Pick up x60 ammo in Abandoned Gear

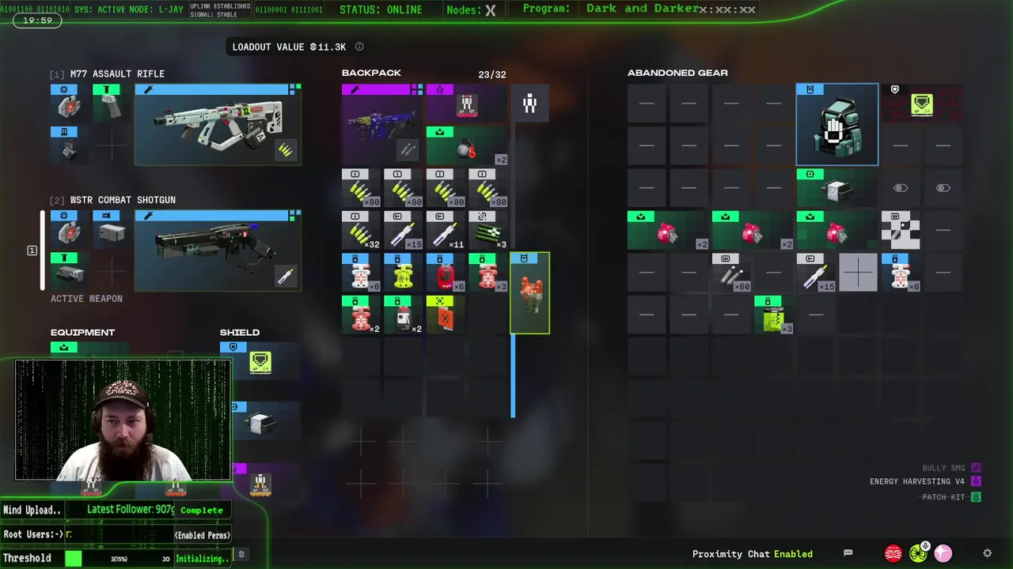731,273
